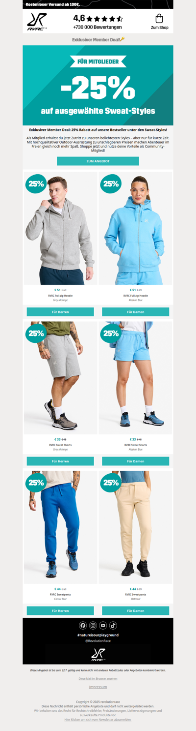Click the newsletter abmelden link
The image size is (196, 731).
98,719
